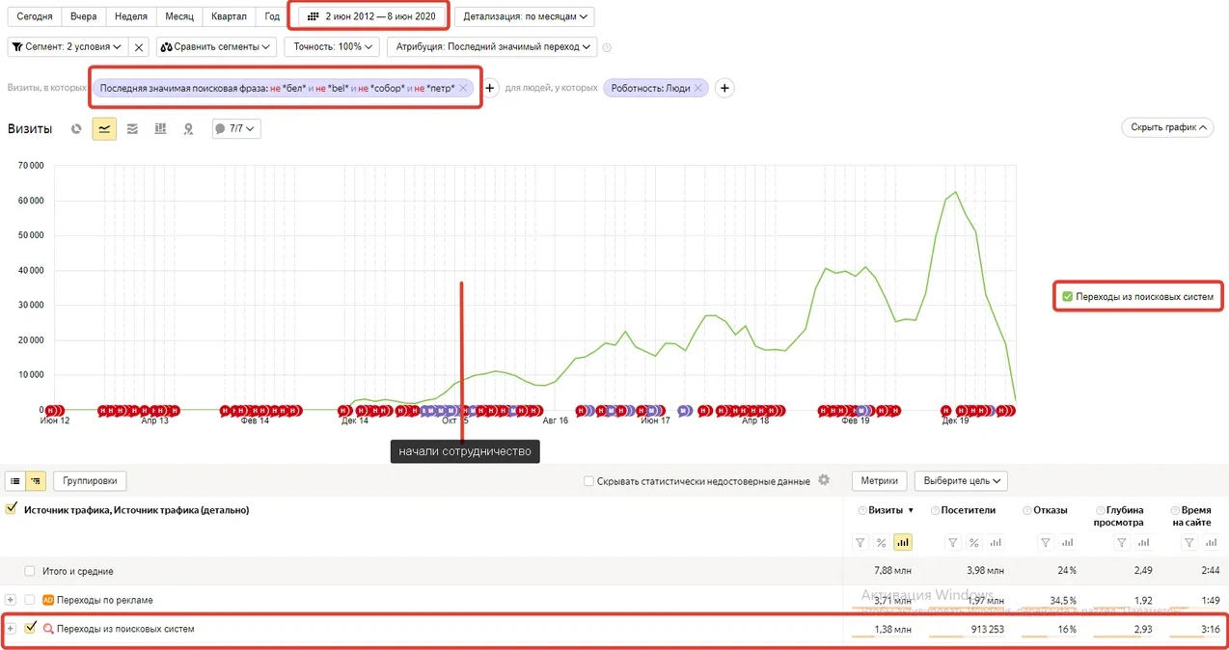The width and height of the screenshot is (1229, 650).
Task: Click the 'Метрики' button
Action: [x=880, y=480]
